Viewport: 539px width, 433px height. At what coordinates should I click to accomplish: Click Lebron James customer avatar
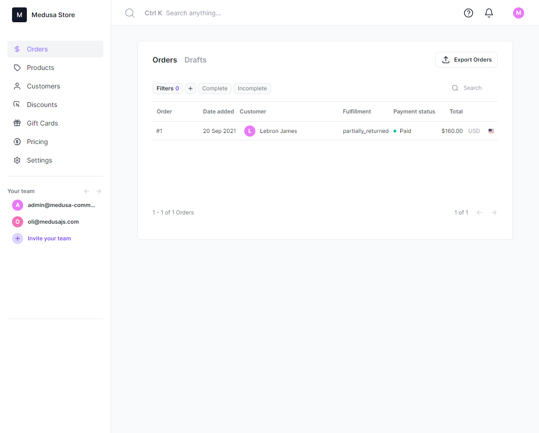(250, 131)
